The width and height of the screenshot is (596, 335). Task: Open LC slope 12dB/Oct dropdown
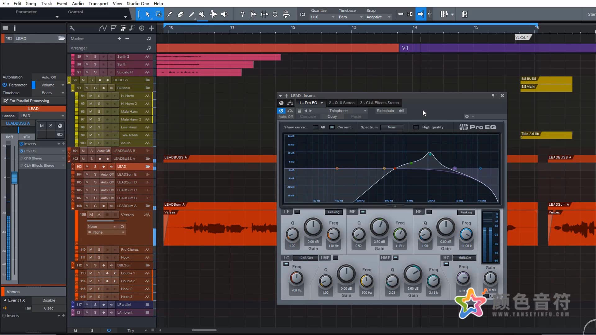[306, 258]
